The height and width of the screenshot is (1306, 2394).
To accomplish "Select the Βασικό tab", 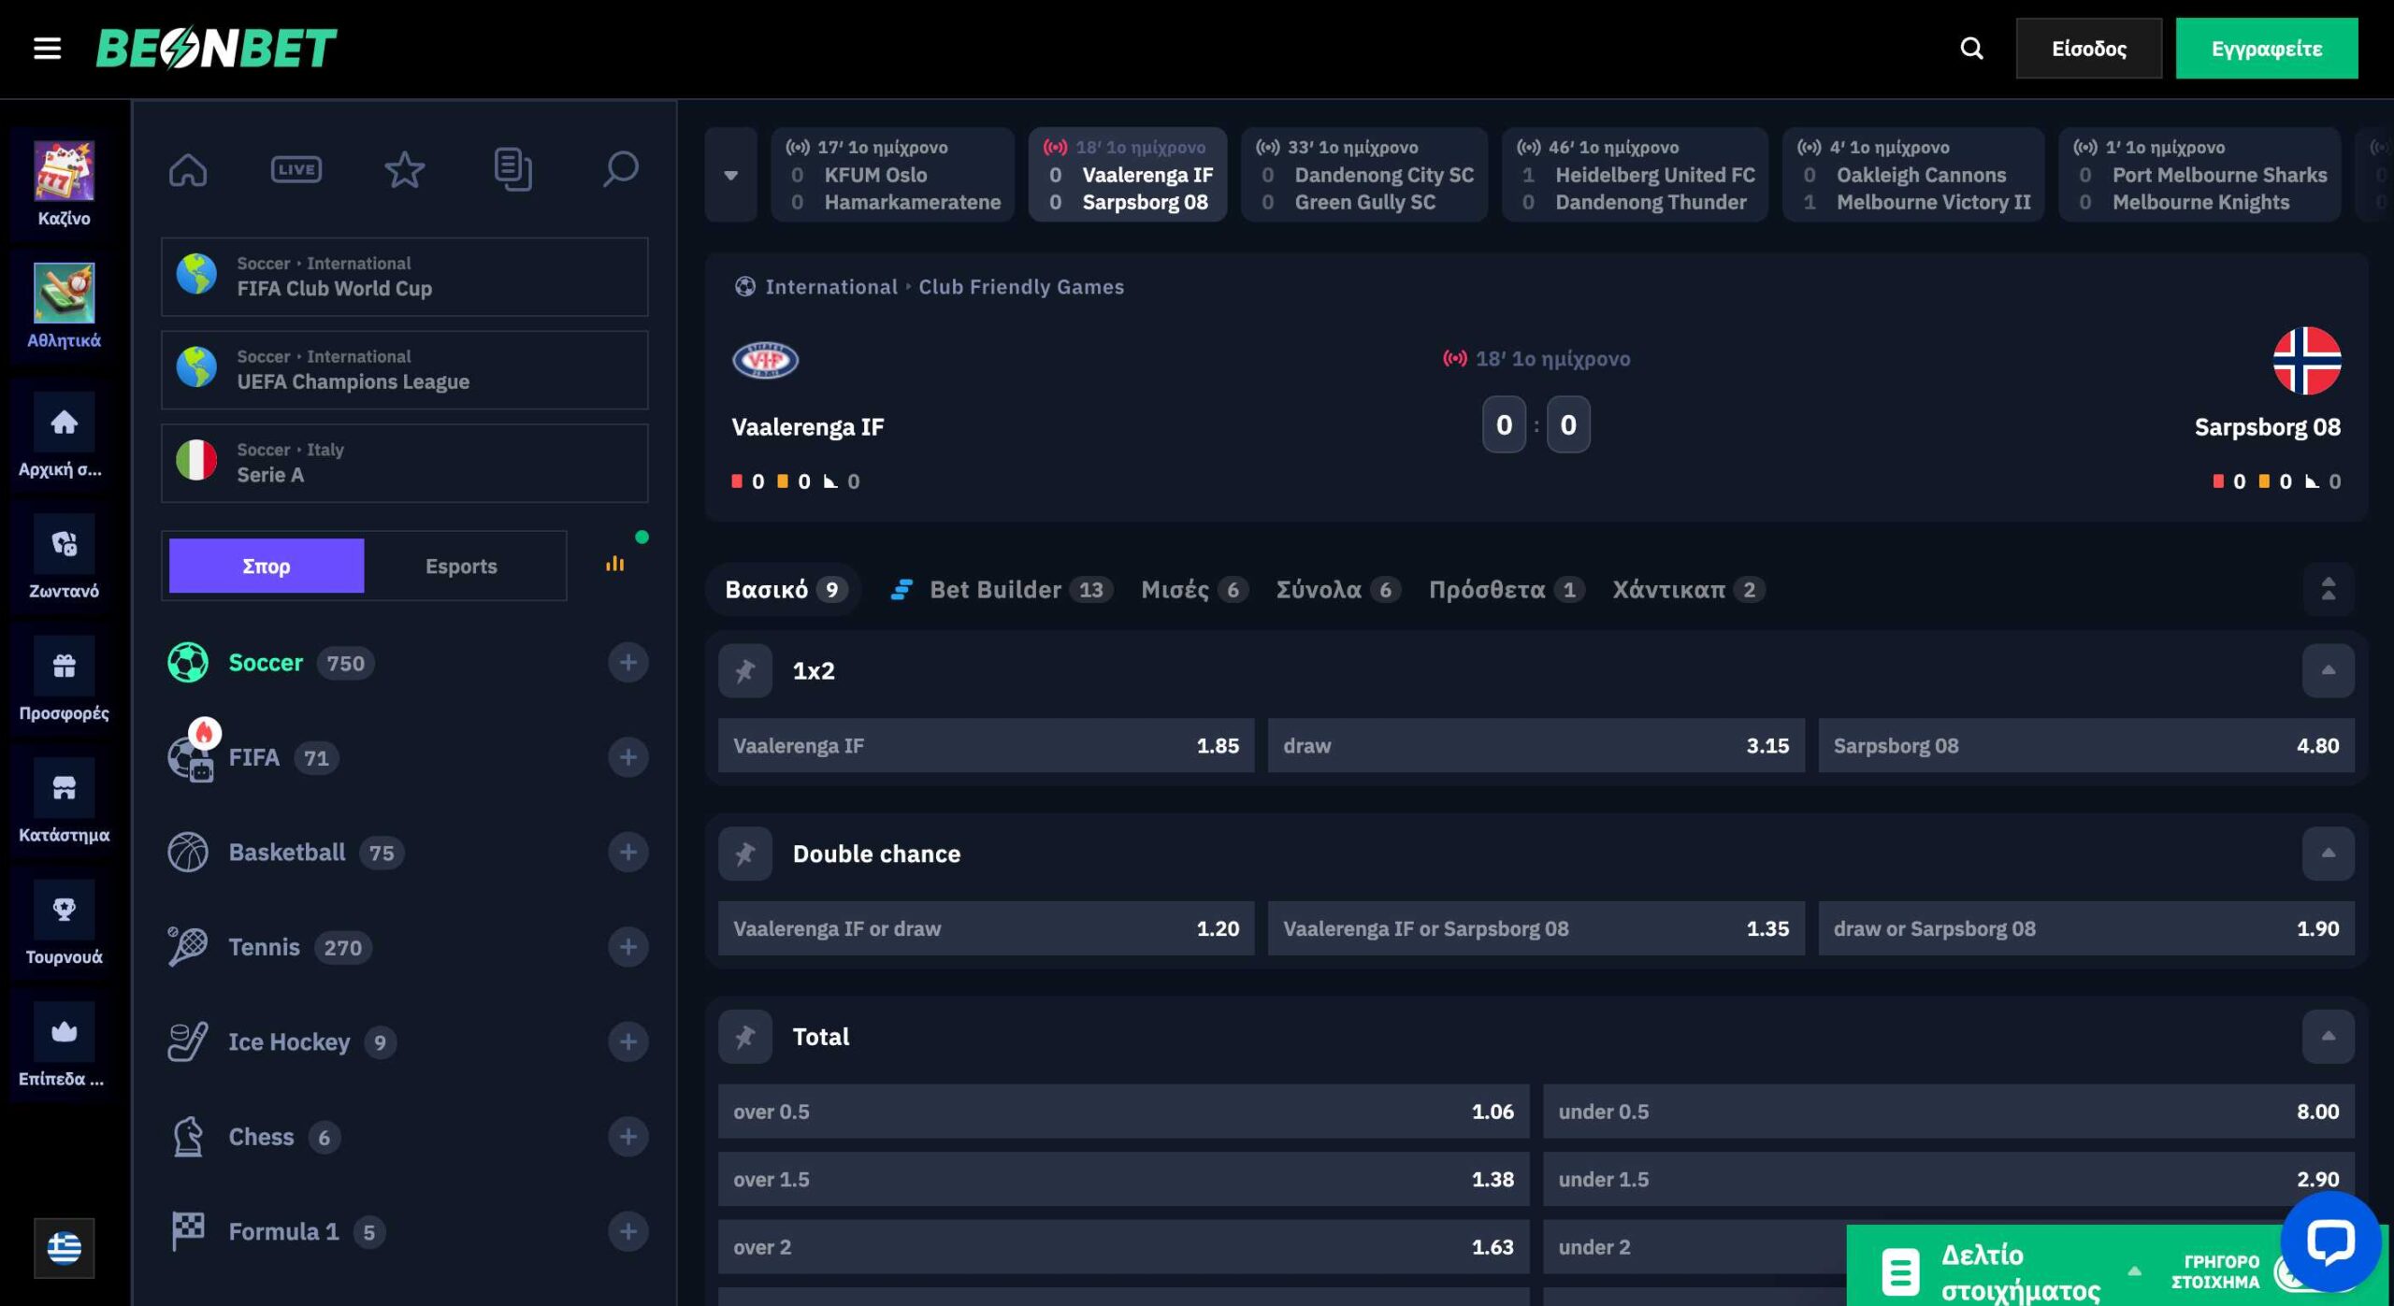I will click(784, 589).
